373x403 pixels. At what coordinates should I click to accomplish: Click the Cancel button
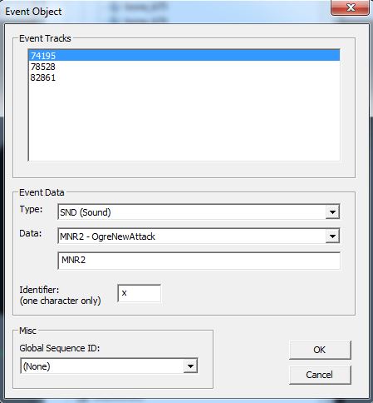(320, 375)
